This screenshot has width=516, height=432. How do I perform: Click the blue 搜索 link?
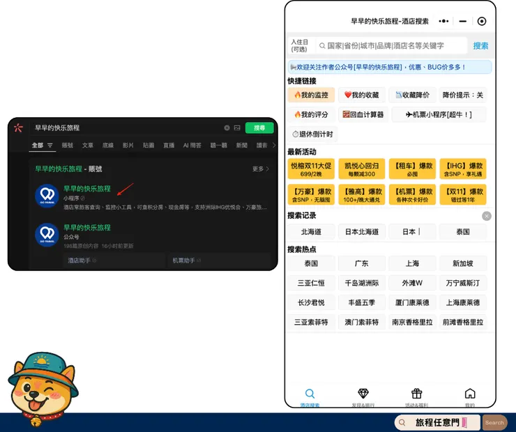click(x=480, y=46)
